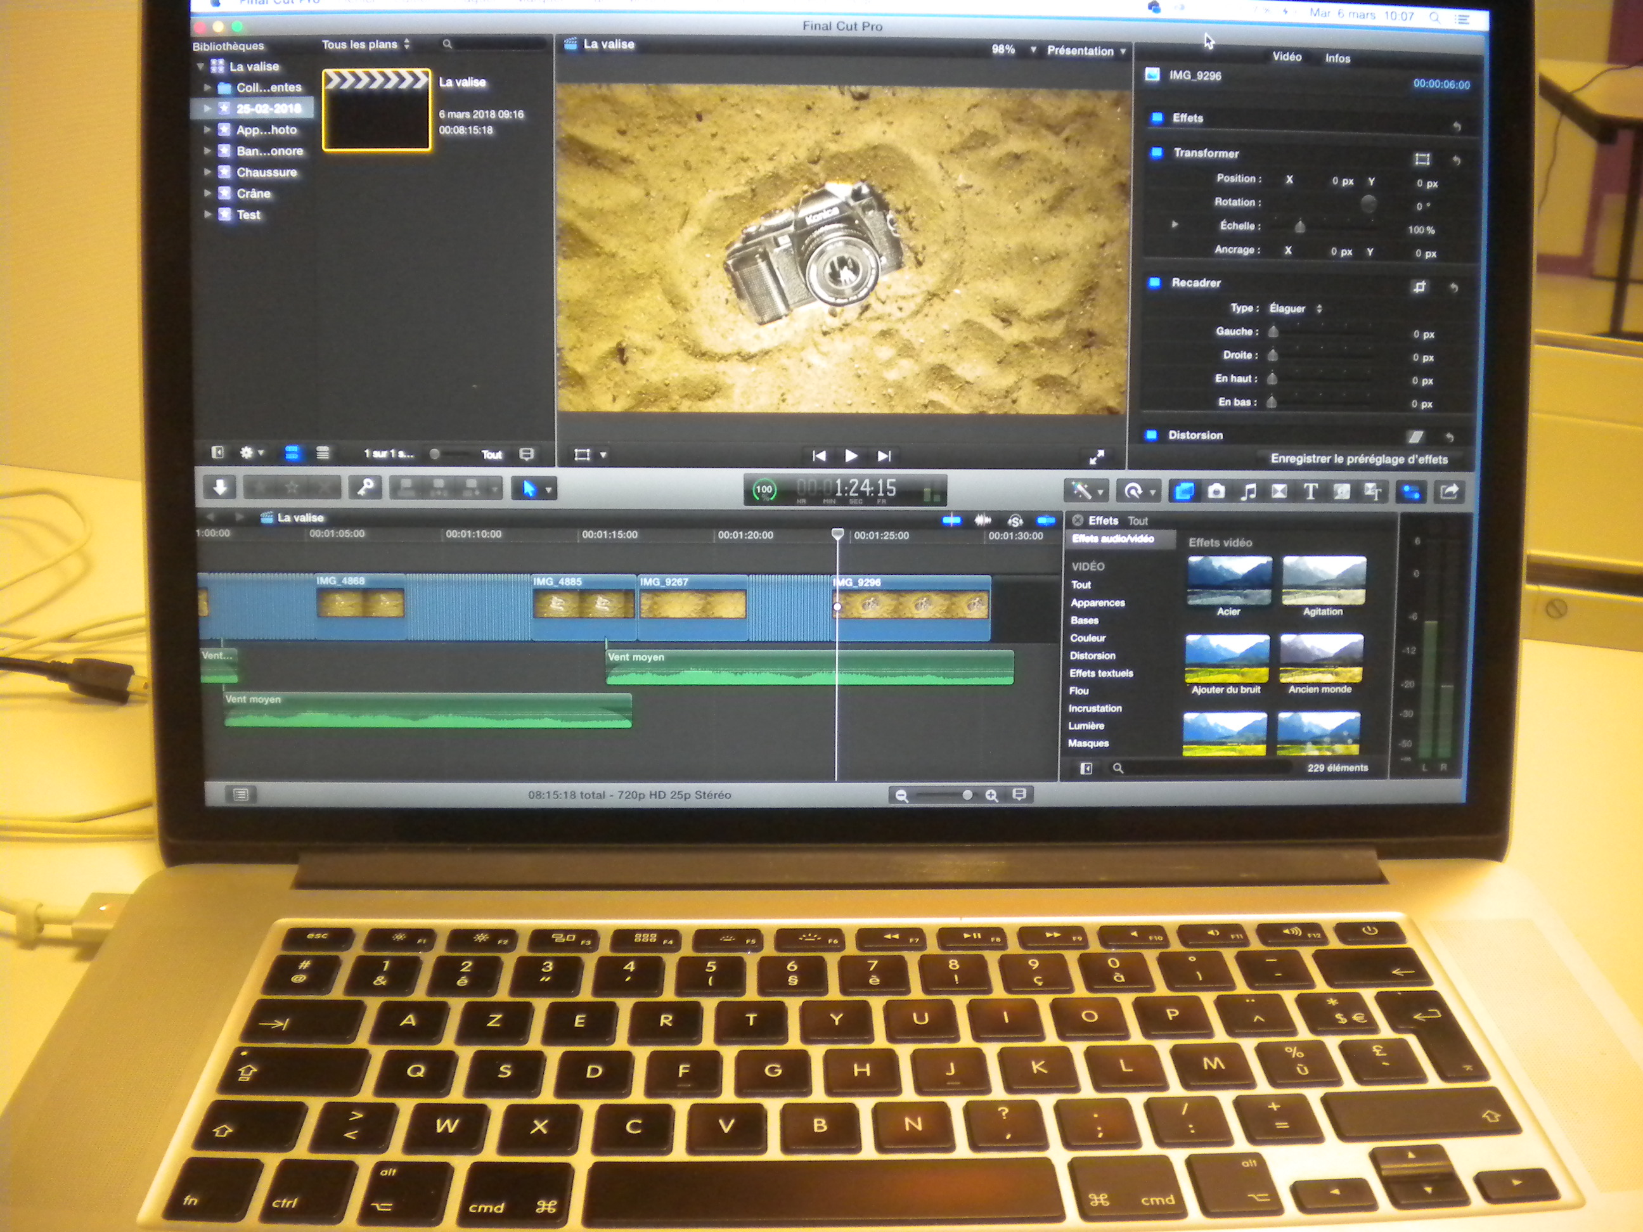Select the Lumière effects category
This screenshot has width=1643, height=1232.
1086,725
